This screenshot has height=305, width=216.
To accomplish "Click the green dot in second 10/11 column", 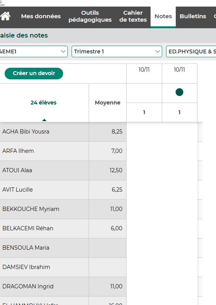I will [179, 92].
